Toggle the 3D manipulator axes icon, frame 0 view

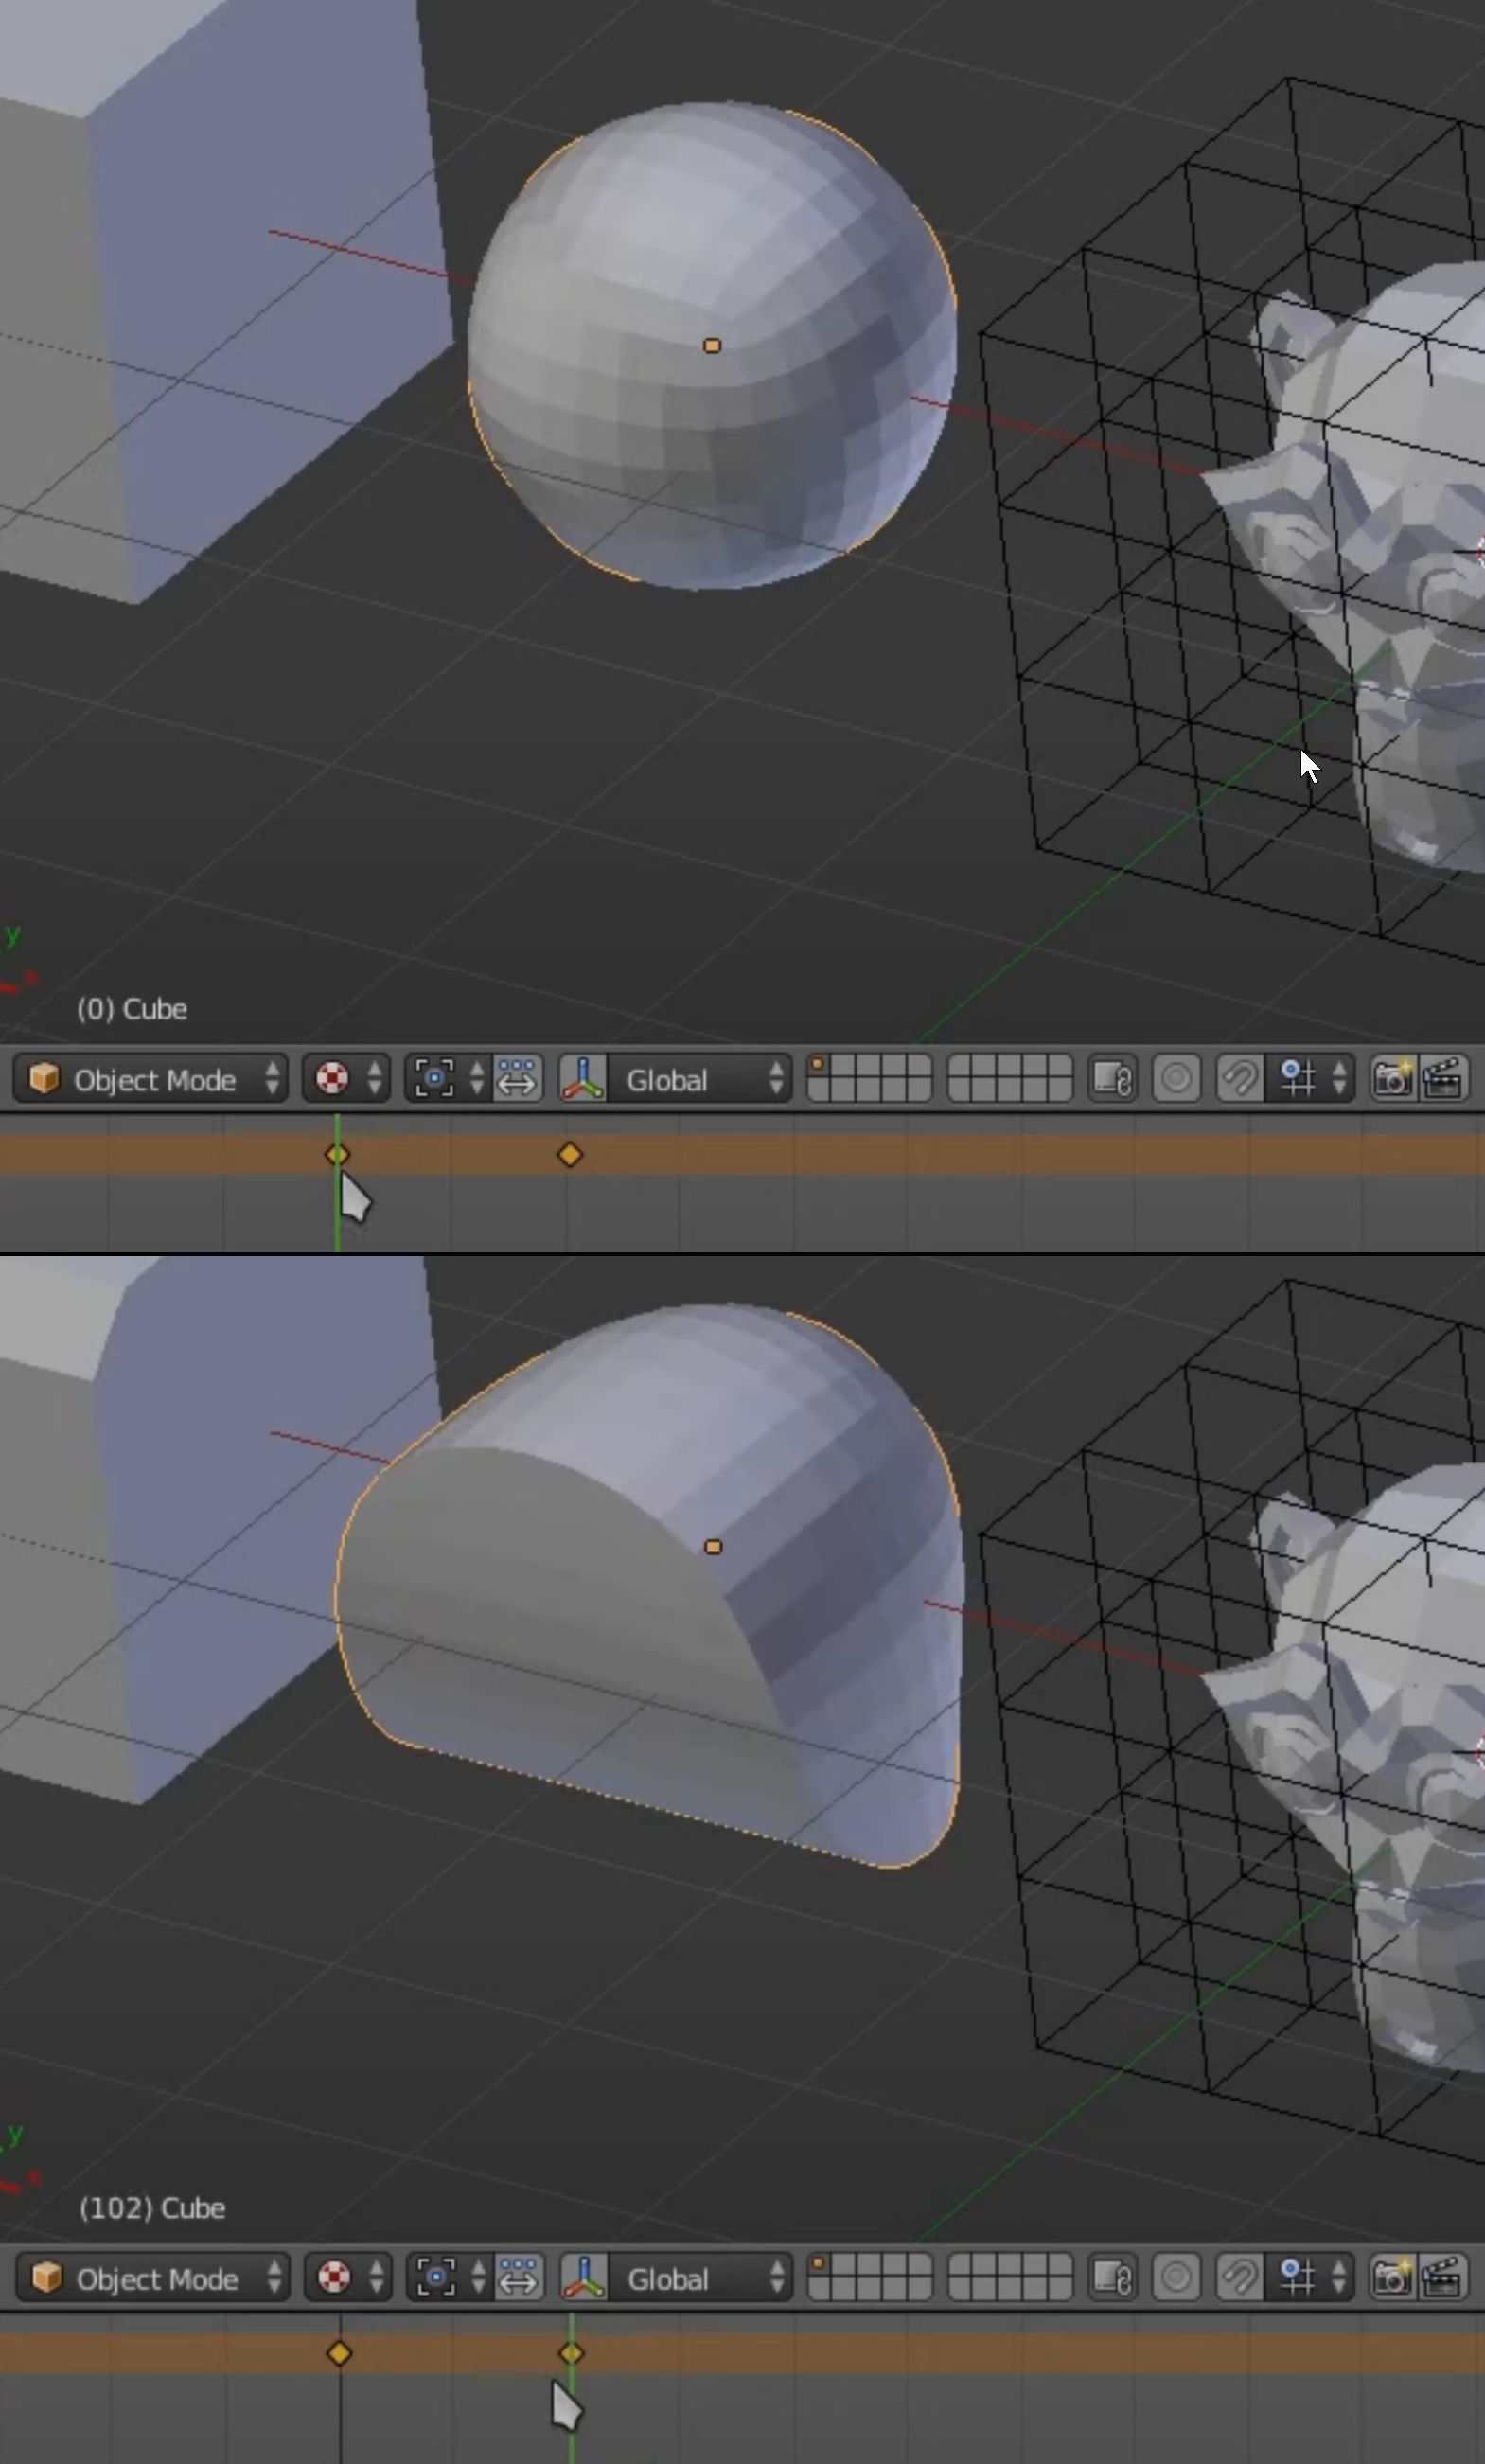click(582, 1079)
